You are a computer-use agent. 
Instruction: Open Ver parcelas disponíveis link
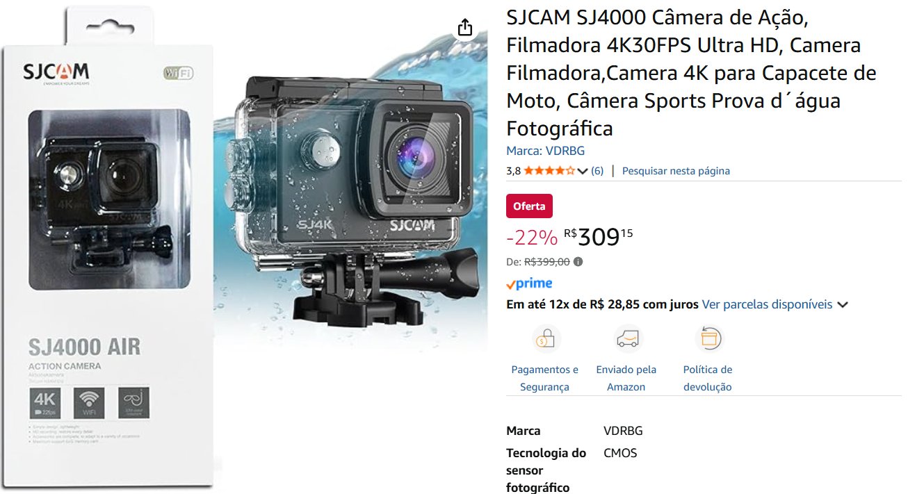[x=767, y=304]
